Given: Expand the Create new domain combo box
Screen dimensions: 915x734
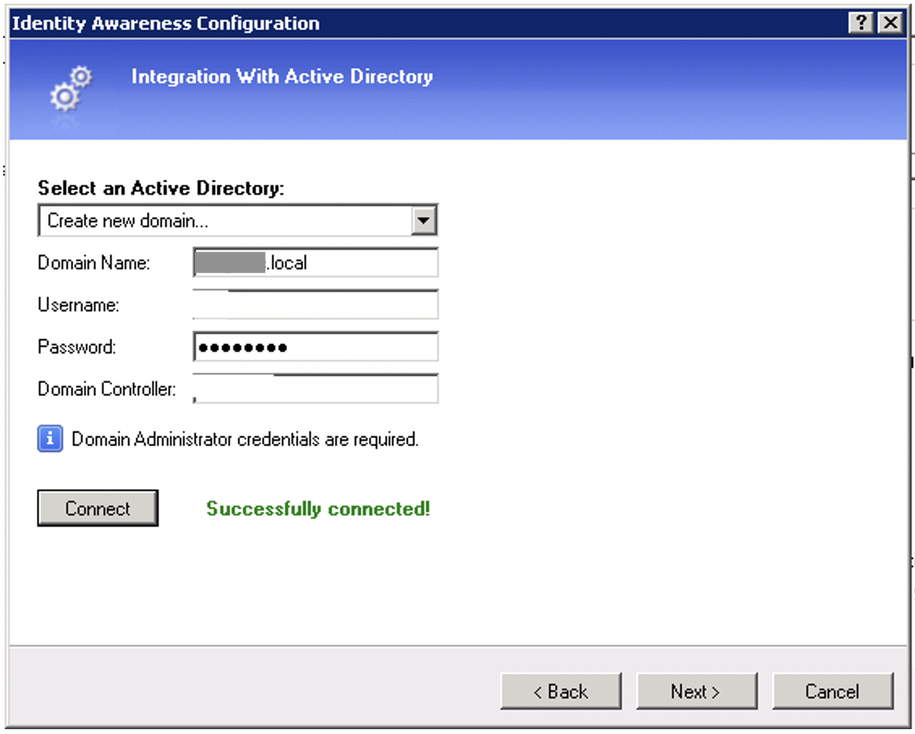Looking at the screenshot, I should (425, 220).
